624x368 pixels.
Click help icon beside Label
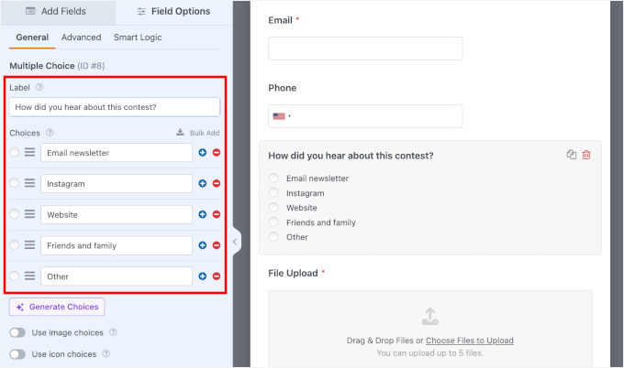[x=39, y=88]
